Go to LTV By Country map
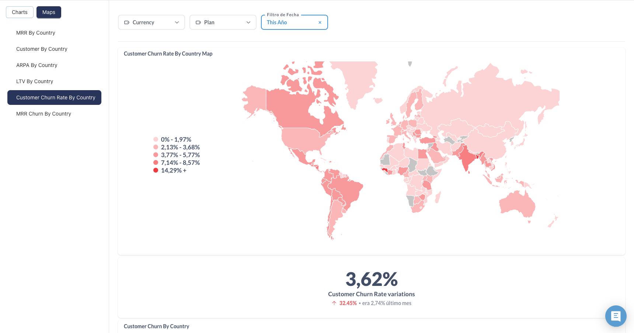Image resolution: width=634 pixels, height=333 pixels. coord(35,81)
